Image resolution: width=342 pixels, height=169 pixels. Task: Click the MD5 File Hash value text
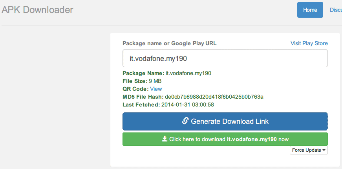pyautogui.click(x=214, y=97)
